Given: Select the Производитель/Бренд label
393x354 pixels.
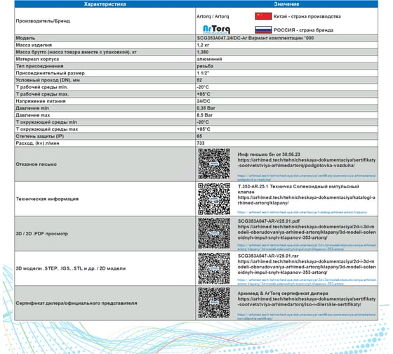Looking at the screenshot, I should point(43,21).
